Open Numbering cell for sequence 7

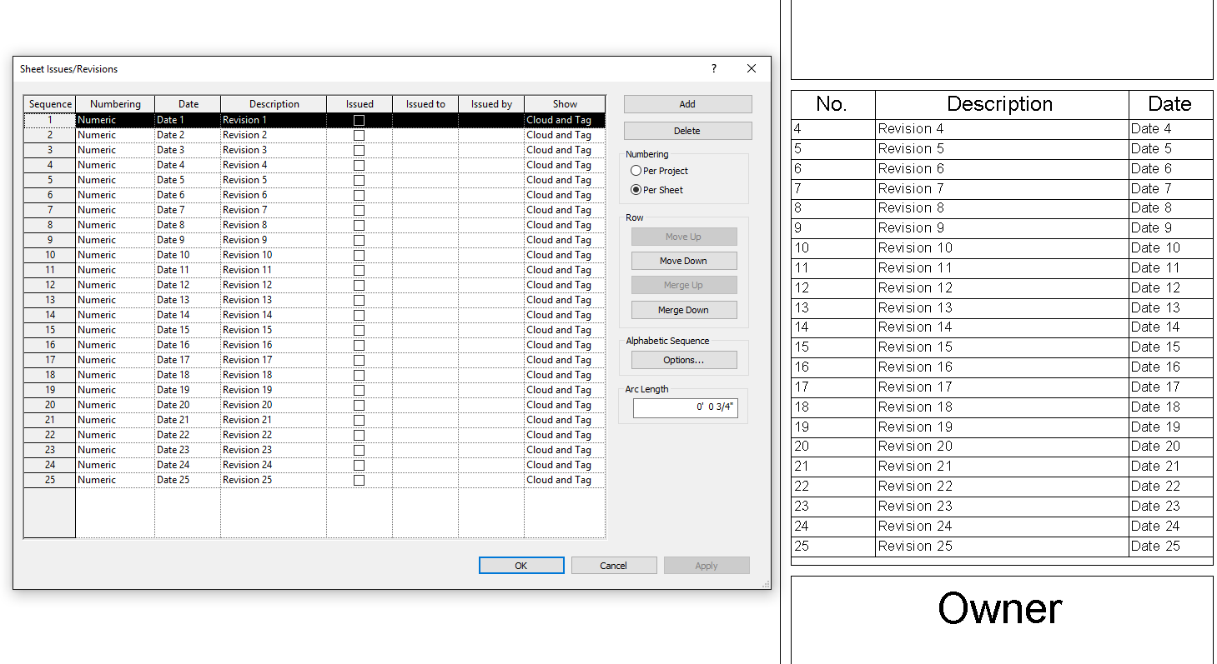(115, 210)
